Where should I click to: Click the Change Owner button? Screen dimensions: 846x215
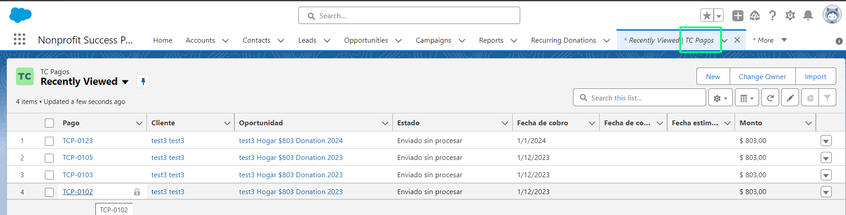tap(763, 76)
